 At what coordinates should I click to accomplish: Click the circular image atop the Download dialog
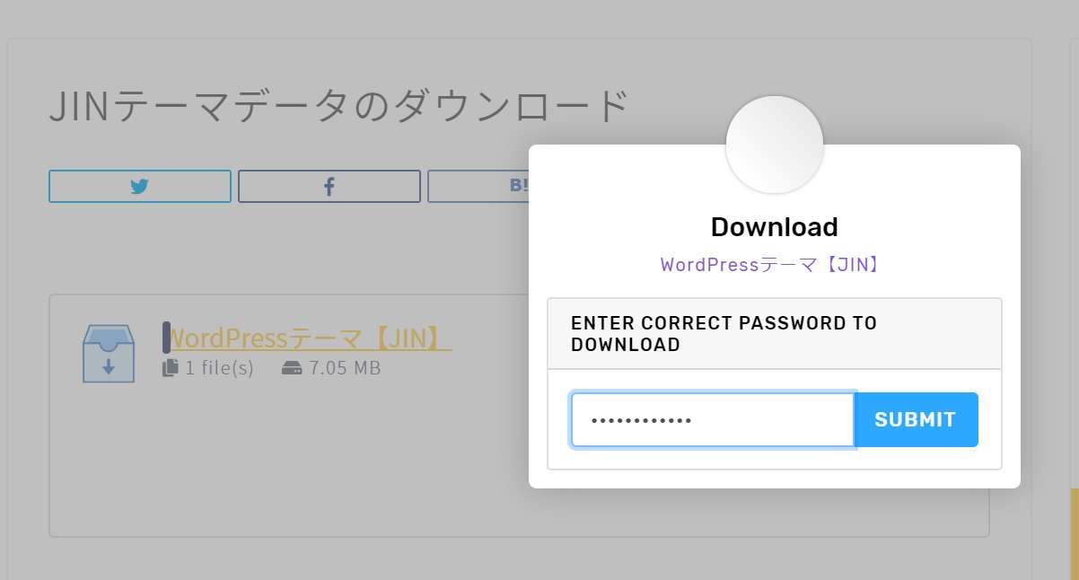coord(775,145)
